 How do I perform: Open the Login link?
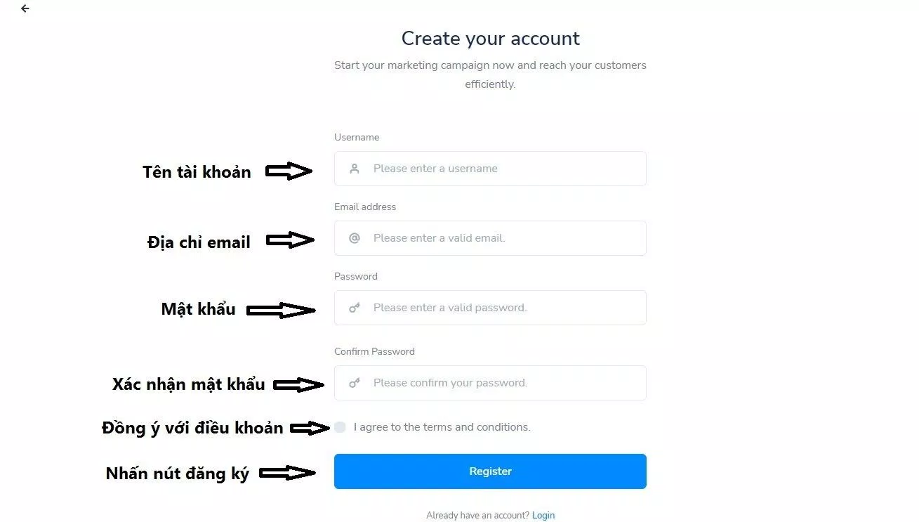click(543, 516)
